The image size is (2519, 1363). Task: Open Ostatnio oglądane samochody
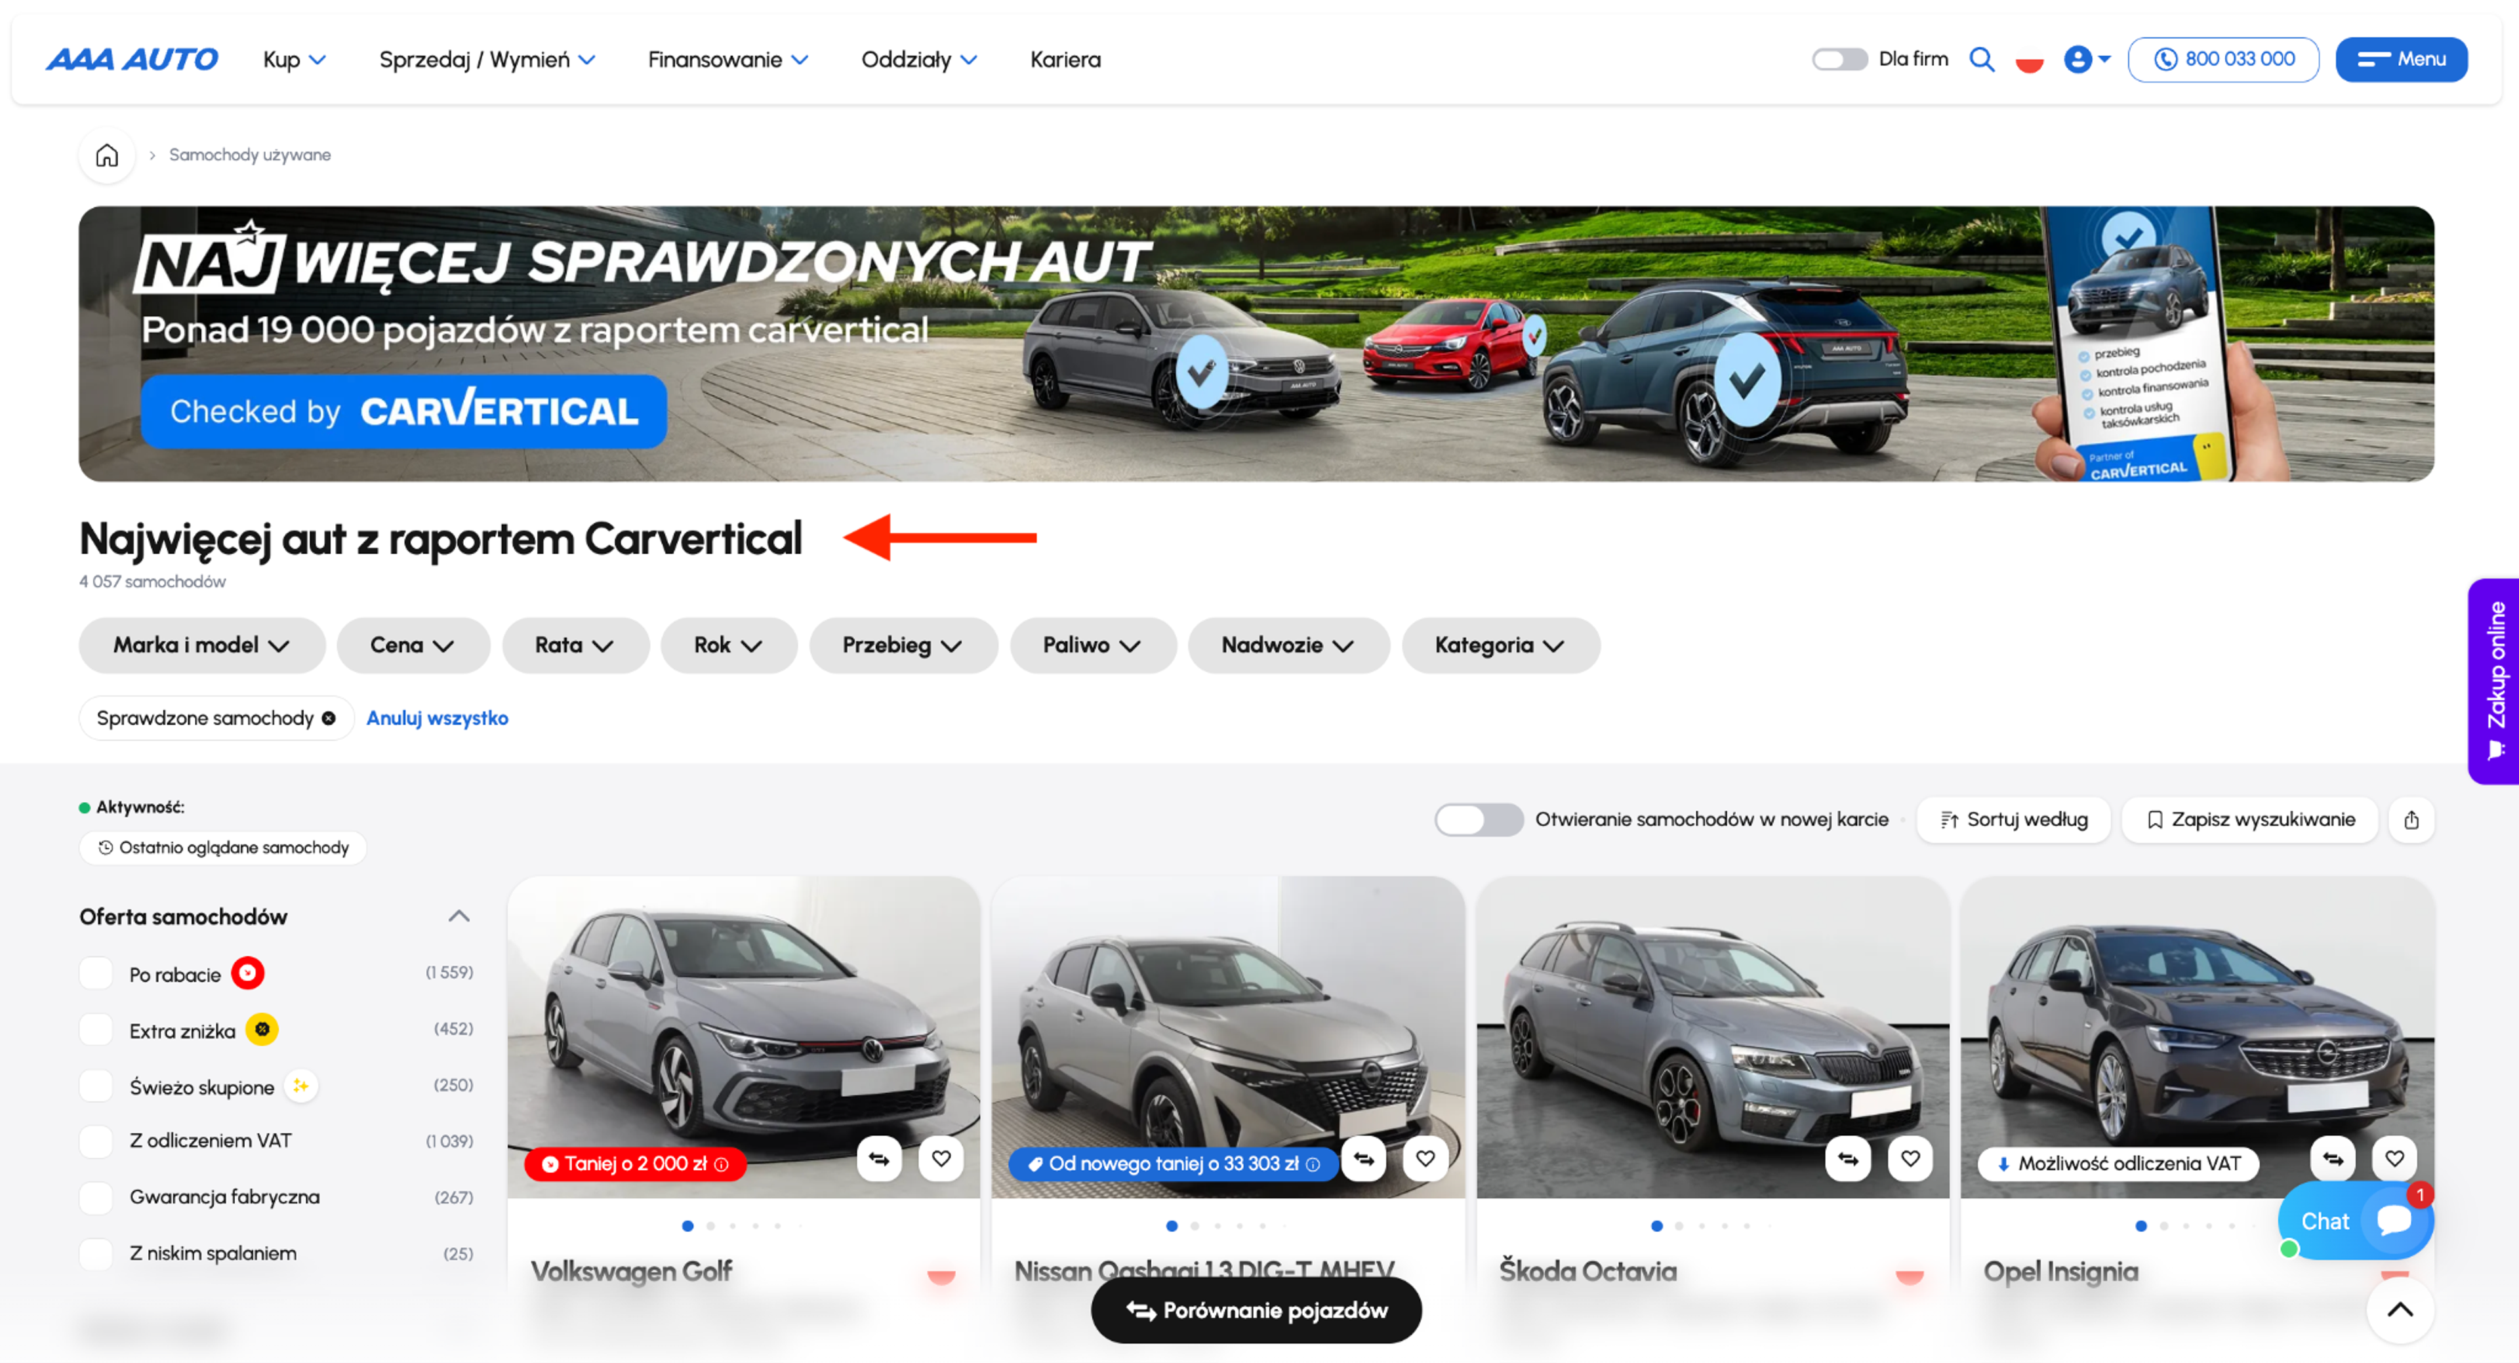pyautogui.click(x=223, y=847)
